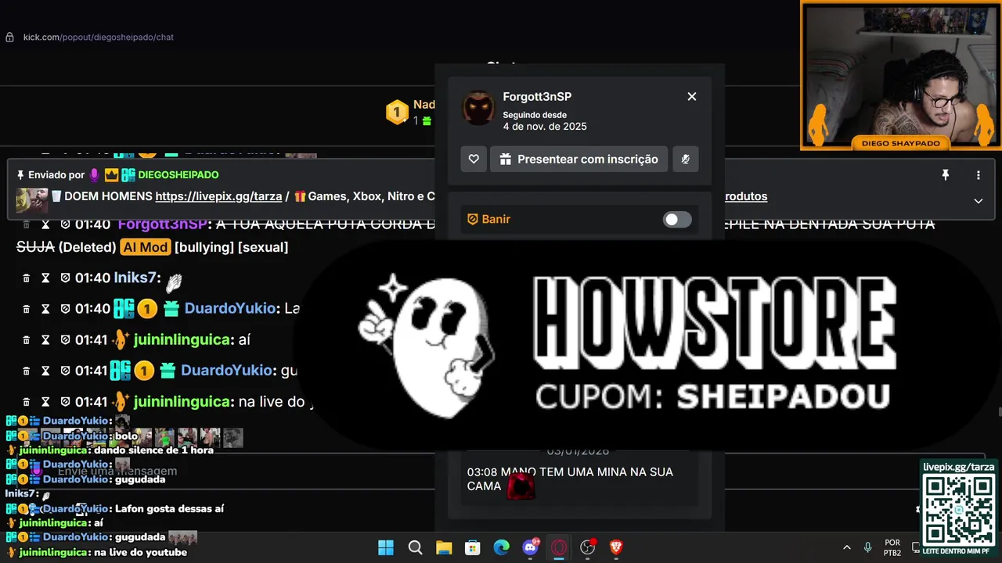Screen dimensions: 1002x563
Task: Ban shield on Forgott3nSP's deleted message row
Action: pyautogui.click(x=65, y=224)
